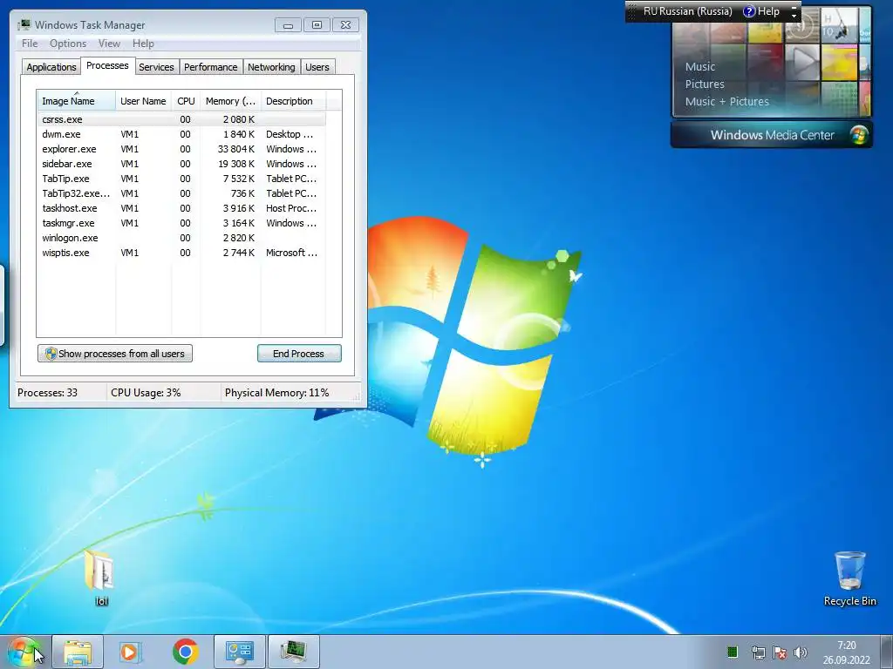Select the wisptis.exe process row
The image size is (893, 669).
181,253
